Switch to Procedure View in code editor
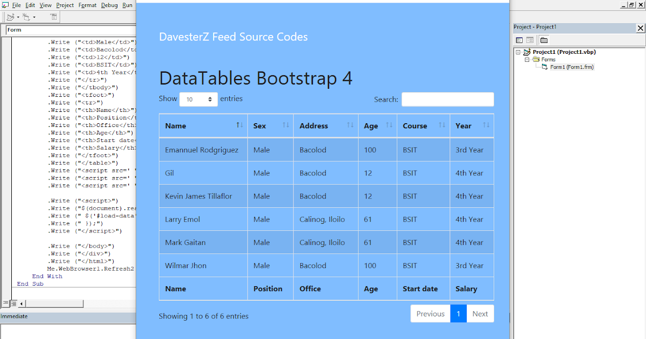Image resolution: width=646 pixels, height=339 pixels. (5, 303)
